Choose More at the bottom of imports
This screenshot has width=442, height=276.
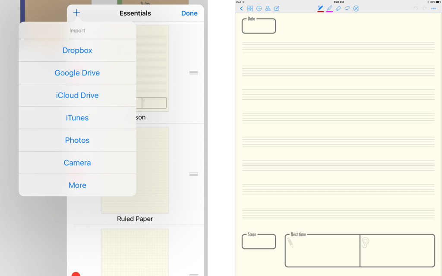77,185
